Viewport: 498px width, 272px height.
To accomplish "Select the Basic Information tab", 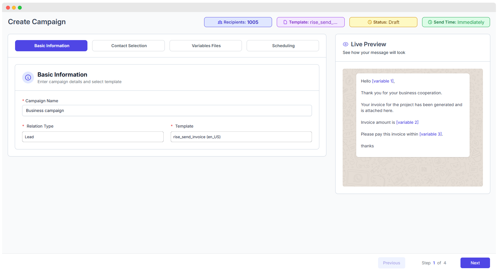I will pos(51,46).
